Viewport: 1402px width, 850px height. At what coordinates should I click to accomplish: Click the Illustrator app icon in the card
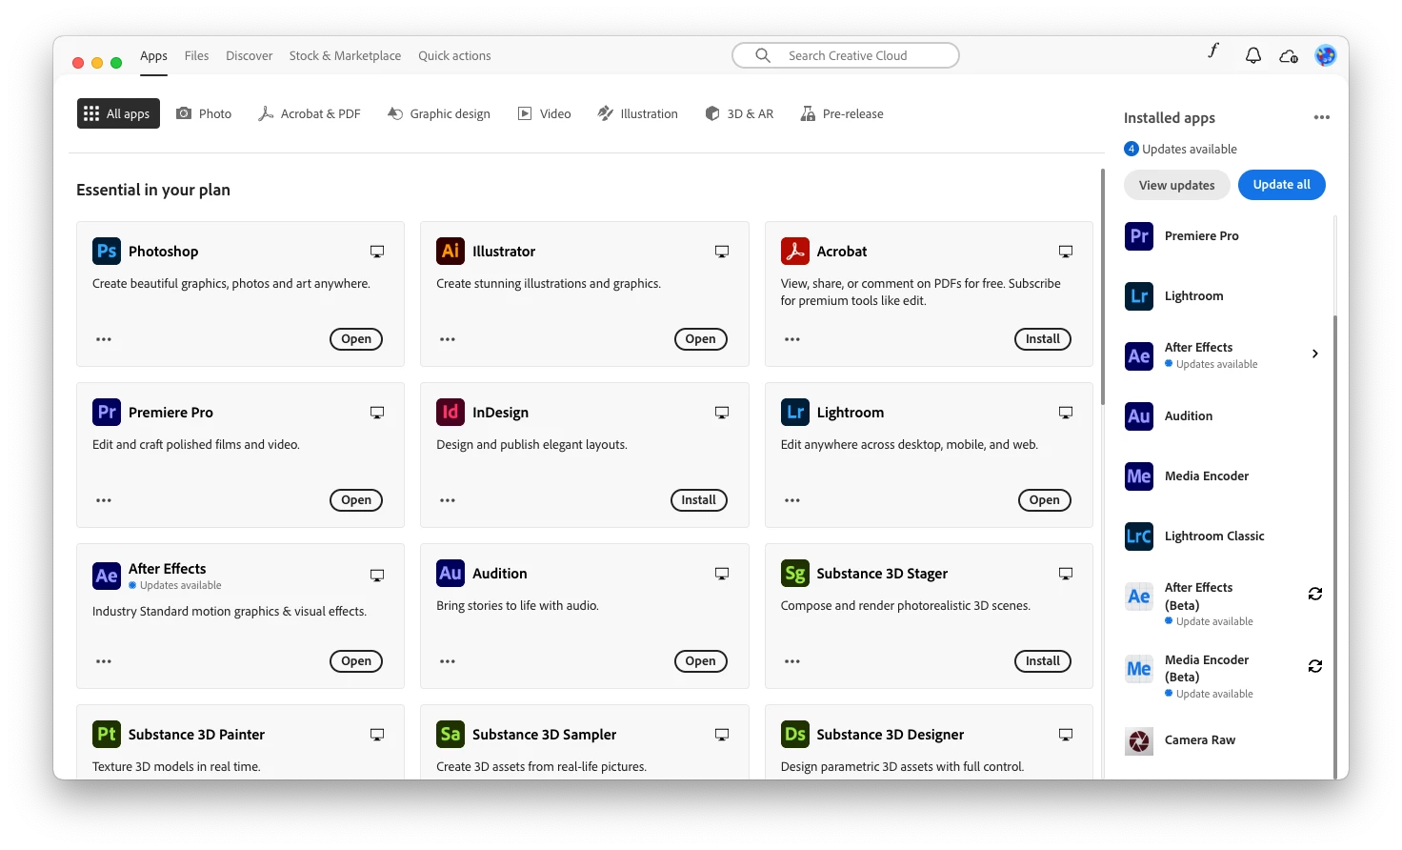451,251
